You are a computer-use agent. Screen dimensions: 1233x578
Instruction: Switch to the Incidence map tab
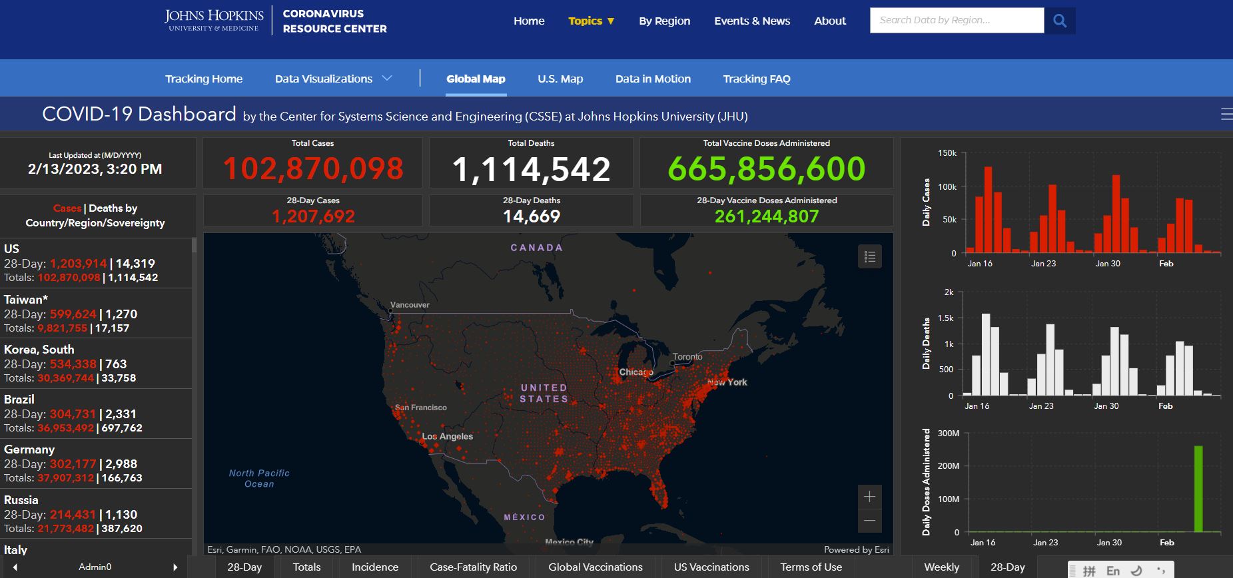pyautogui.click(x=375, y=567)
